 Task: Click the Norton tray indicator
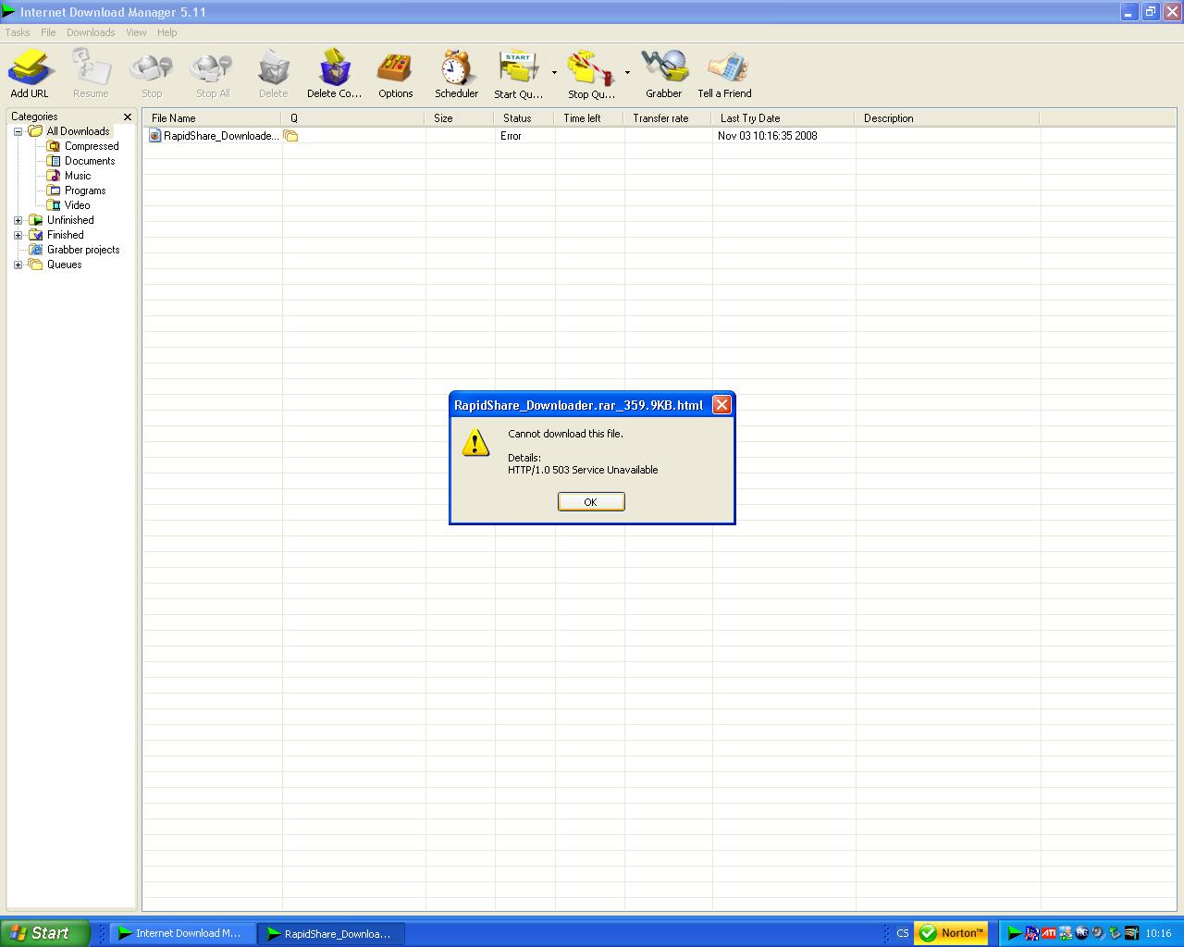[x=951, y=933]
